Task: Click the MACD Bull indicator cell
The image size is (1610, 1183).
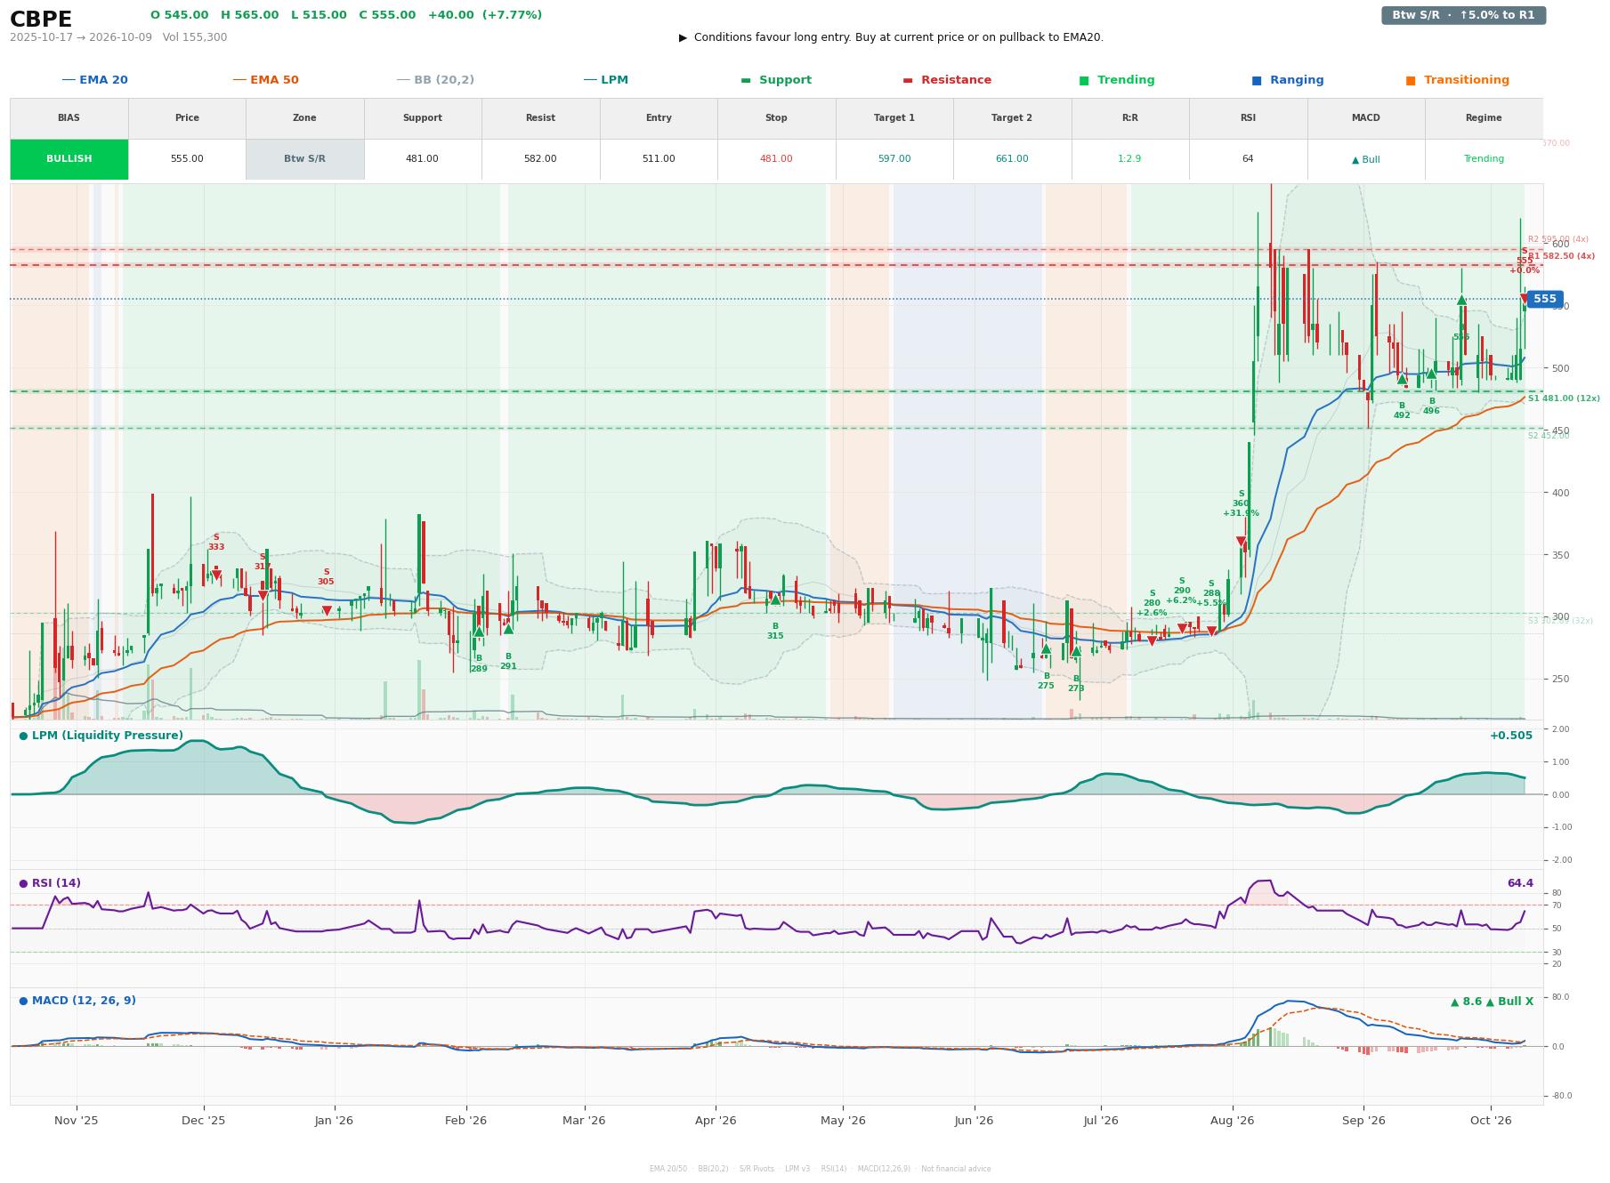Action: tap(1365, 159)
